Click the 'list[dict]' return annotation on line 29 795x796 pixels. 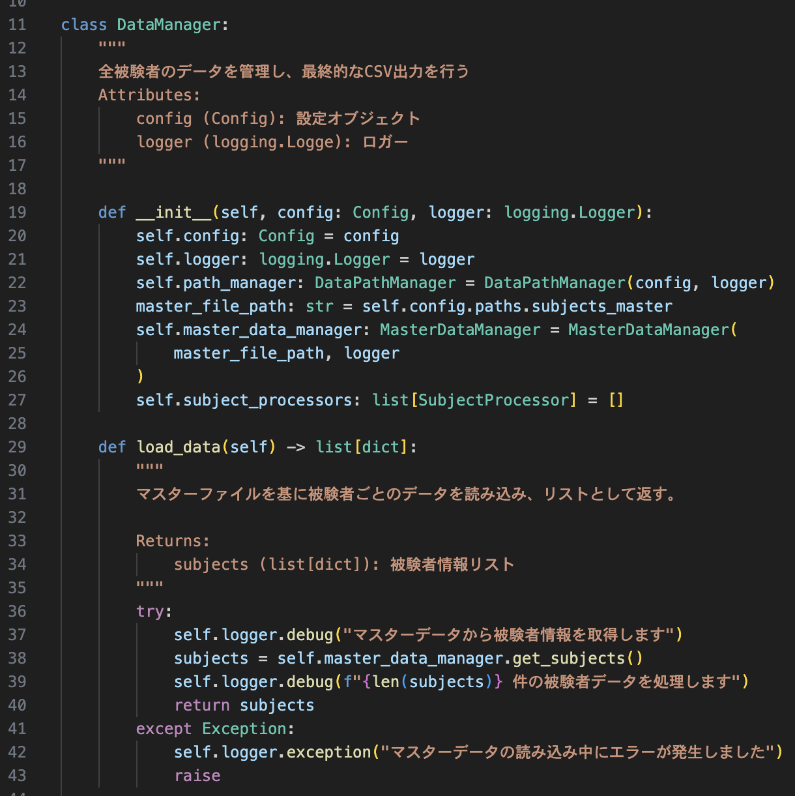click(362, 447)
